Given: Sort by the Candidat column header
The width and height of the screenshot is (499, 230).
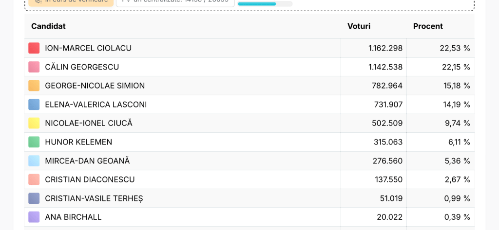Looking at the screenshot, I should 48,26.
